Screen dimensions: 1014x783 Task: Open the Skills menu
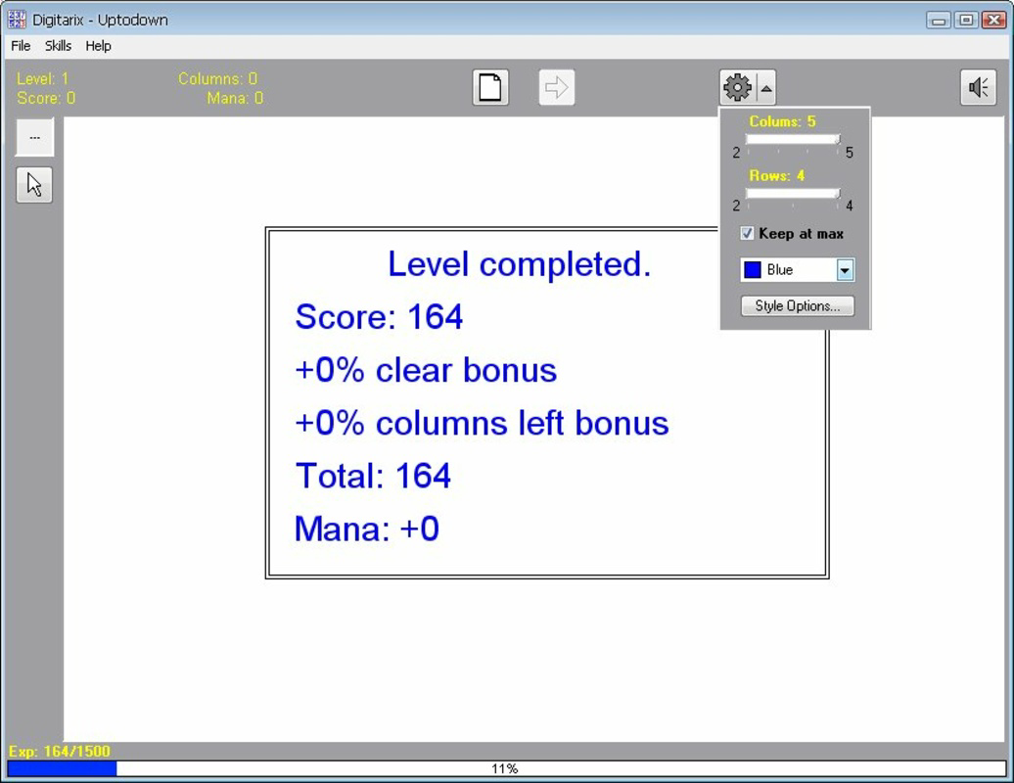coord(58,46)
